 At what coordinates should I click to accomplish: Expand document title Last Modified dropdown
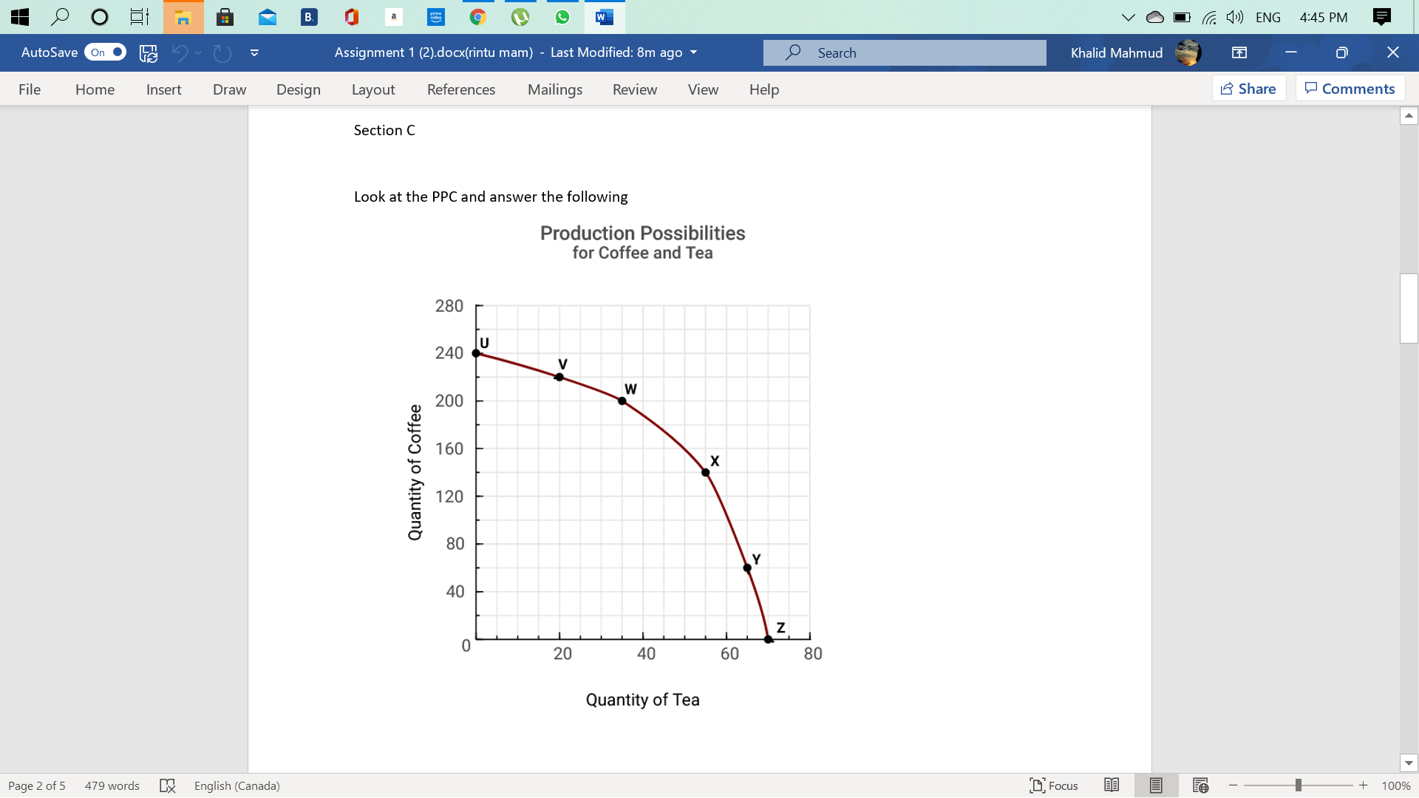[693, 52]
